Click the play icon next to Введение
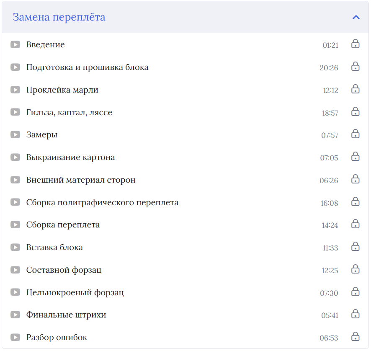 click(x=15, y=44)
